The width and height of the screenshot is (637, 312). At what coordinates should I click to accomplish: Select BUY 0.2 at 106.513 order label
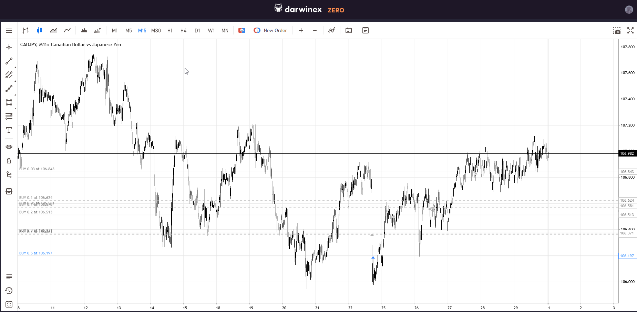[36, 212]
